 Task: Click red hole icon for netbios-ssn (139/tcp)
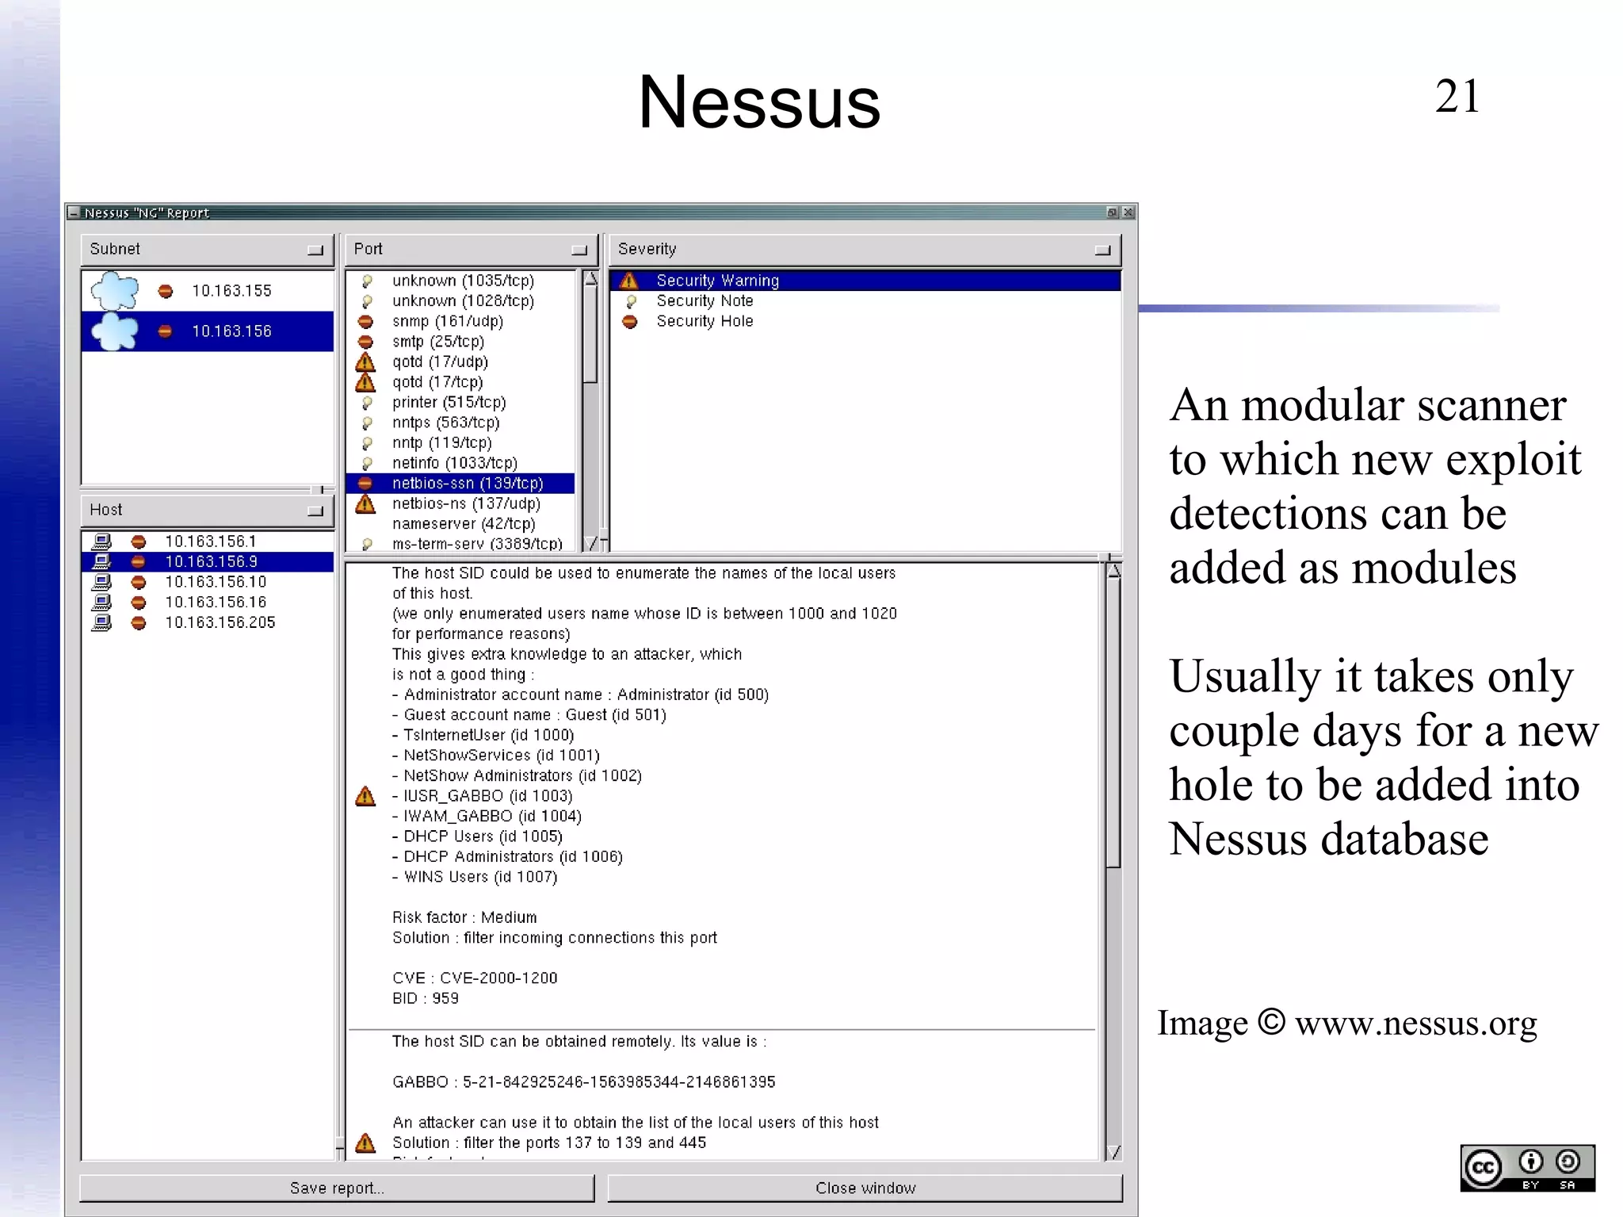[x=365, y=484]
